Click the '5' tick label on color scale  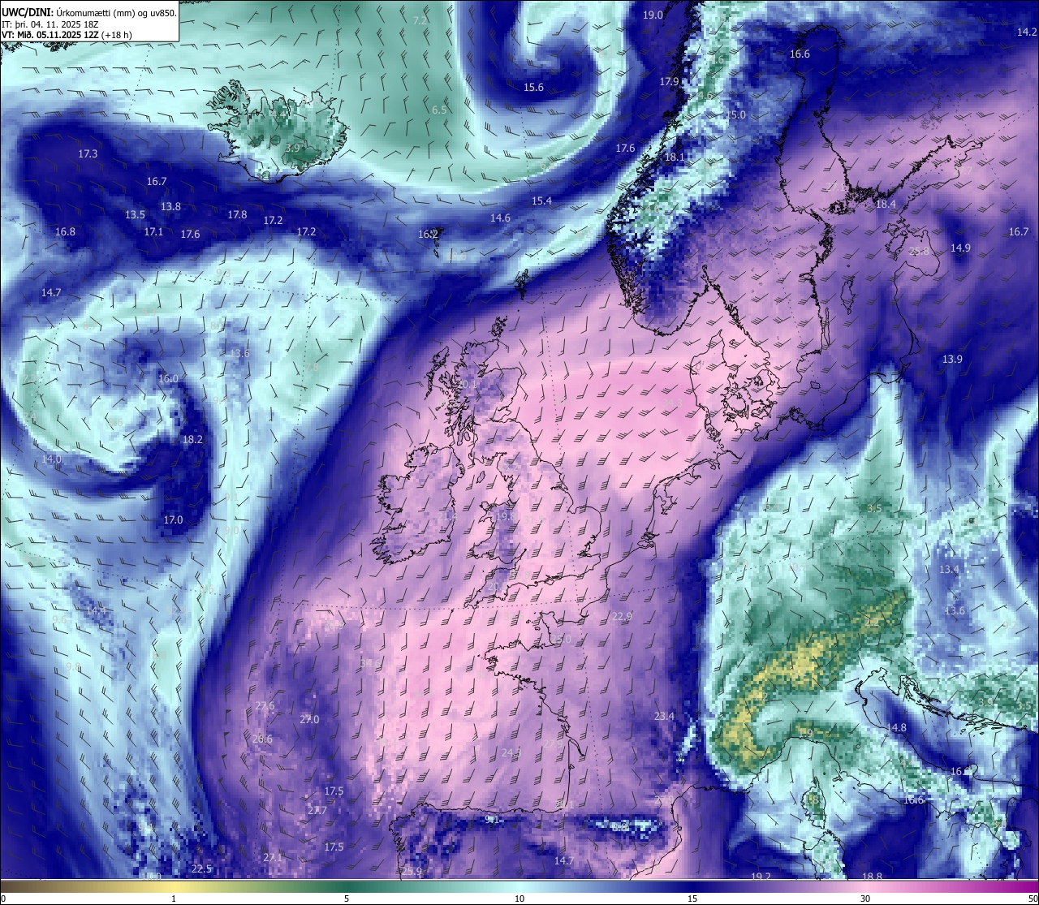347,899
